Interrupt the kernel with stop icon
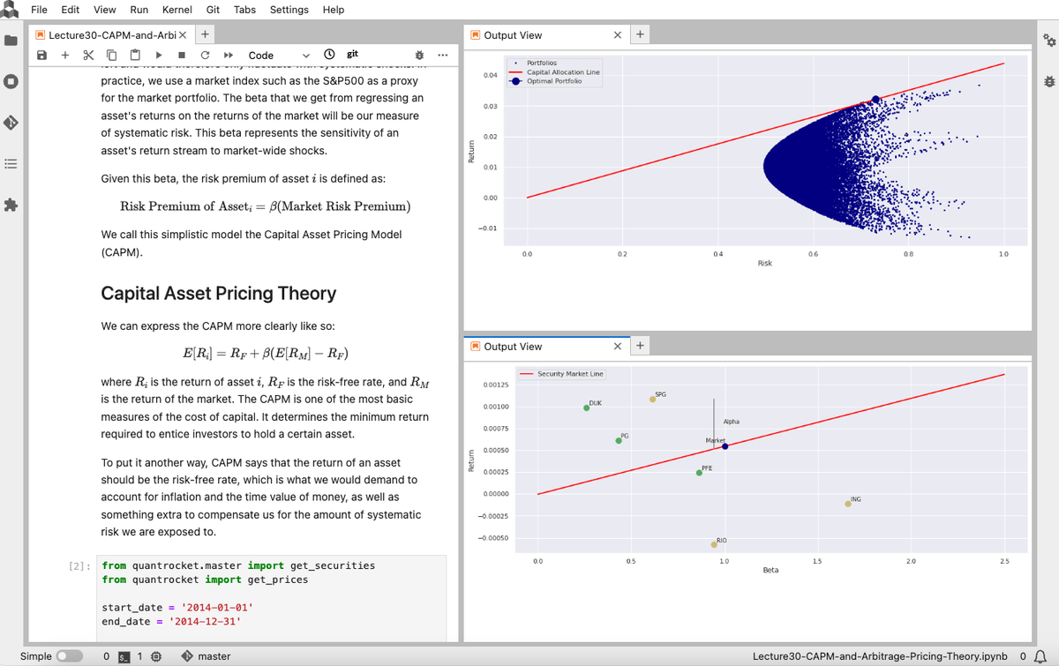The width and height of the screenshot is (1059, 666). click(x=182, y=55)
